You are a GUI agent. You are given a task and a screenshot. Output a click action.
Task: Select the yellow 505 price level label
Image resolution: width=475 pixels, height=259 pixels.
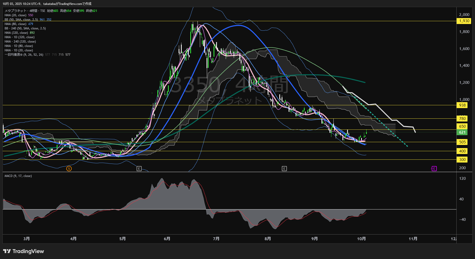point(462,142)
